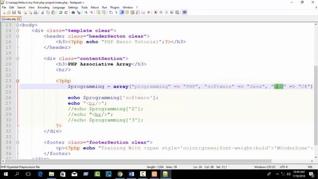The width and height of the screenshot is (318, 179).
Task: Open the Macro menu
Action: tap(95, 7)
